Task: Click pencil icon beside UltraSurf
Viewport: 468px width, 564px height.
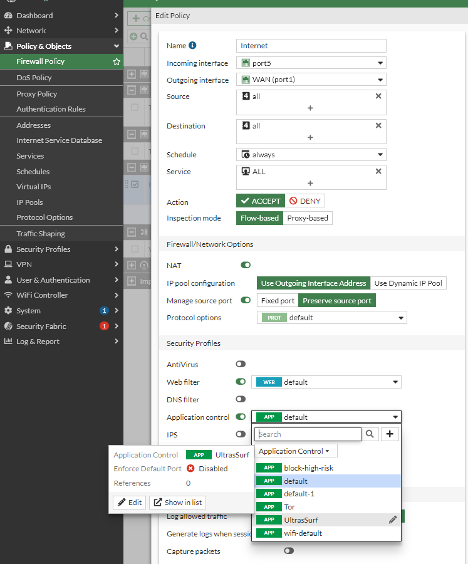Action: pyautogui.click(x=392, y=520)
